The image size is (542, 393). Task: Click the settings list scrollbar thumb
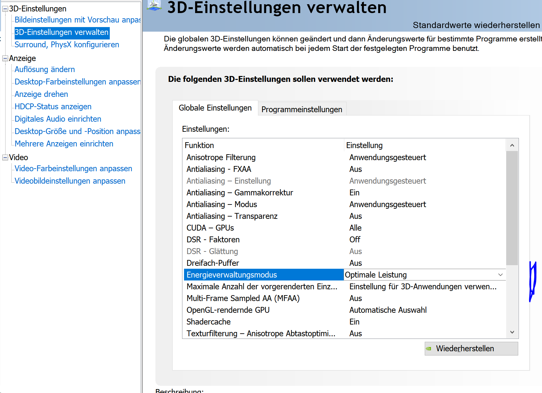point(512,208)
